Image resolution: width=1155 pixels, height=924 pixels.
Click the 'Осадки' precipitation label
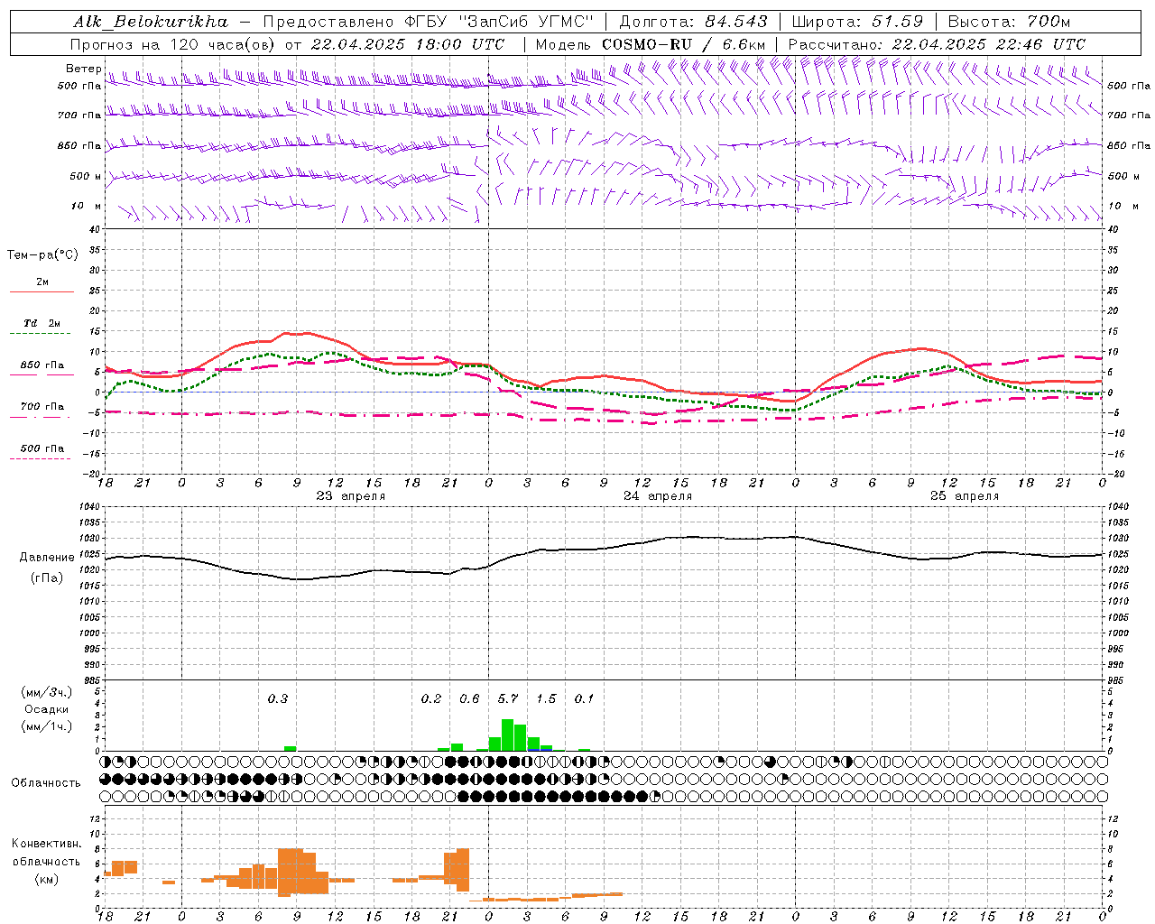click(x=46, y=709)
